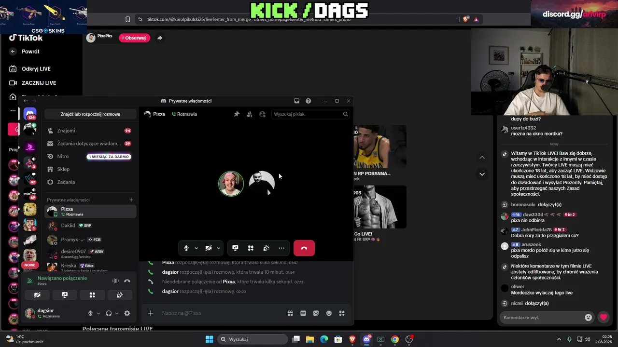Open the Discord inbox icon
The width and height of the screenshot is (618, 347).
pyautogui.click(x=296, y=101)
